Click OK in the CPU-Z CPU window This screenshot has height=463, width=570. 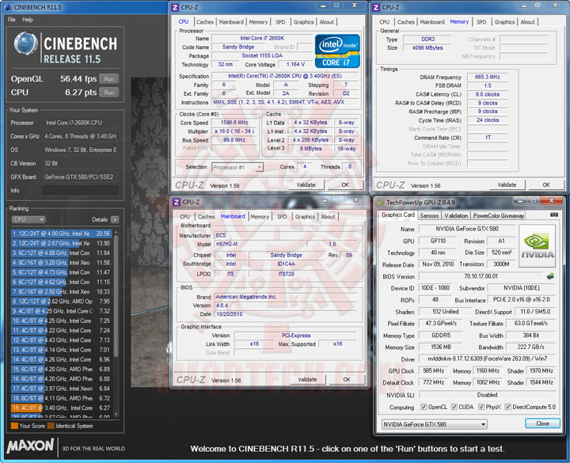pos(345,184)
